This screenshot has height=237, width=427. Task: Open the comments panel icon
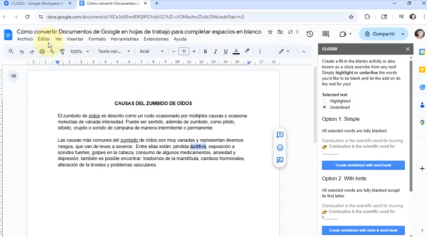click(326, 34)
